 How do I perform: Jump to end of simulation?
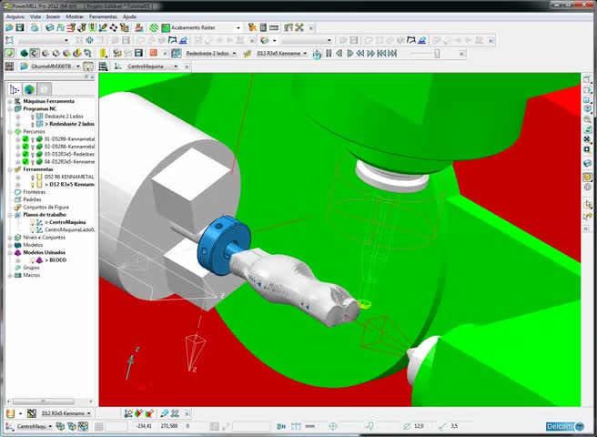point(392,54)
